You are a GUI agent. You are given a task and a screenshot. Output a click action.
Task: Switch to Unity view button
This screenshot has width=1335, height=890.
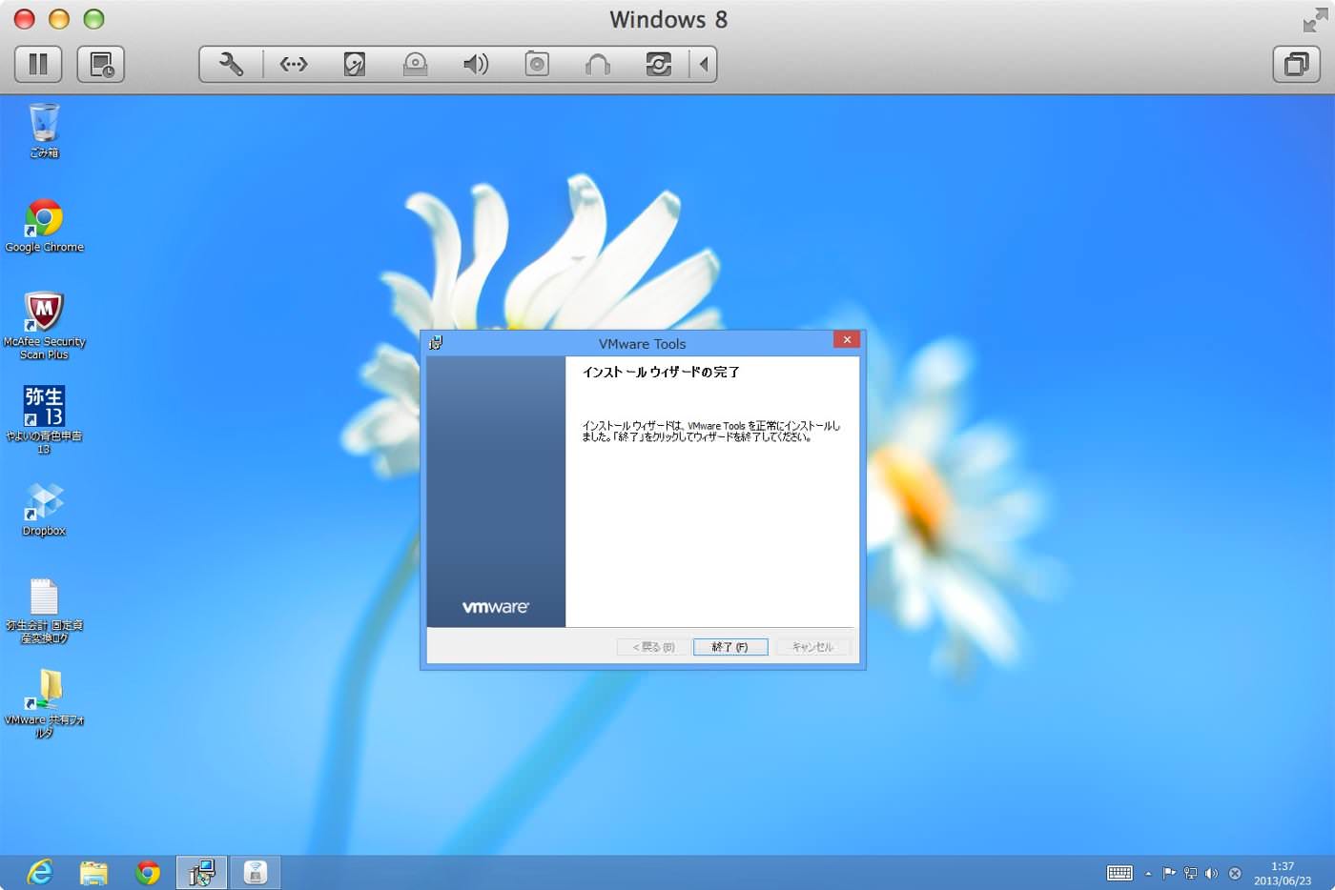(x=1296, y=64)
